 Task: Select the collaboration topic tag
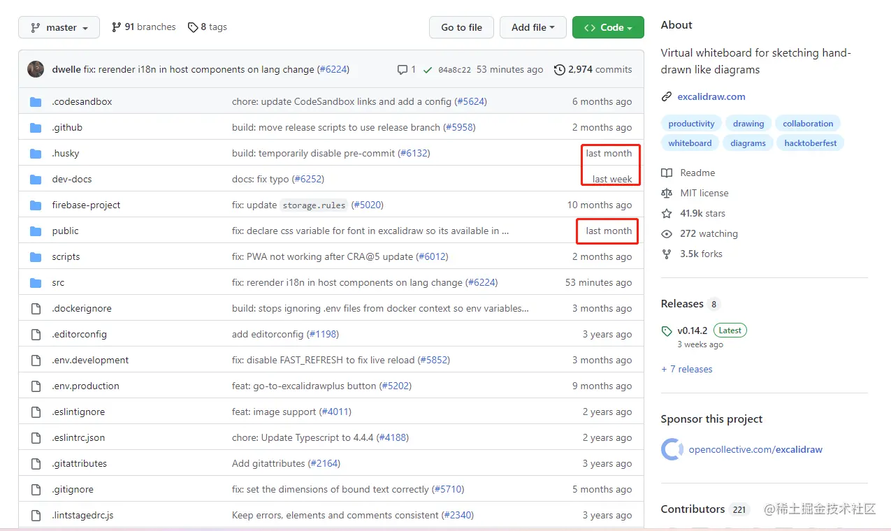[x=808, y=124]
